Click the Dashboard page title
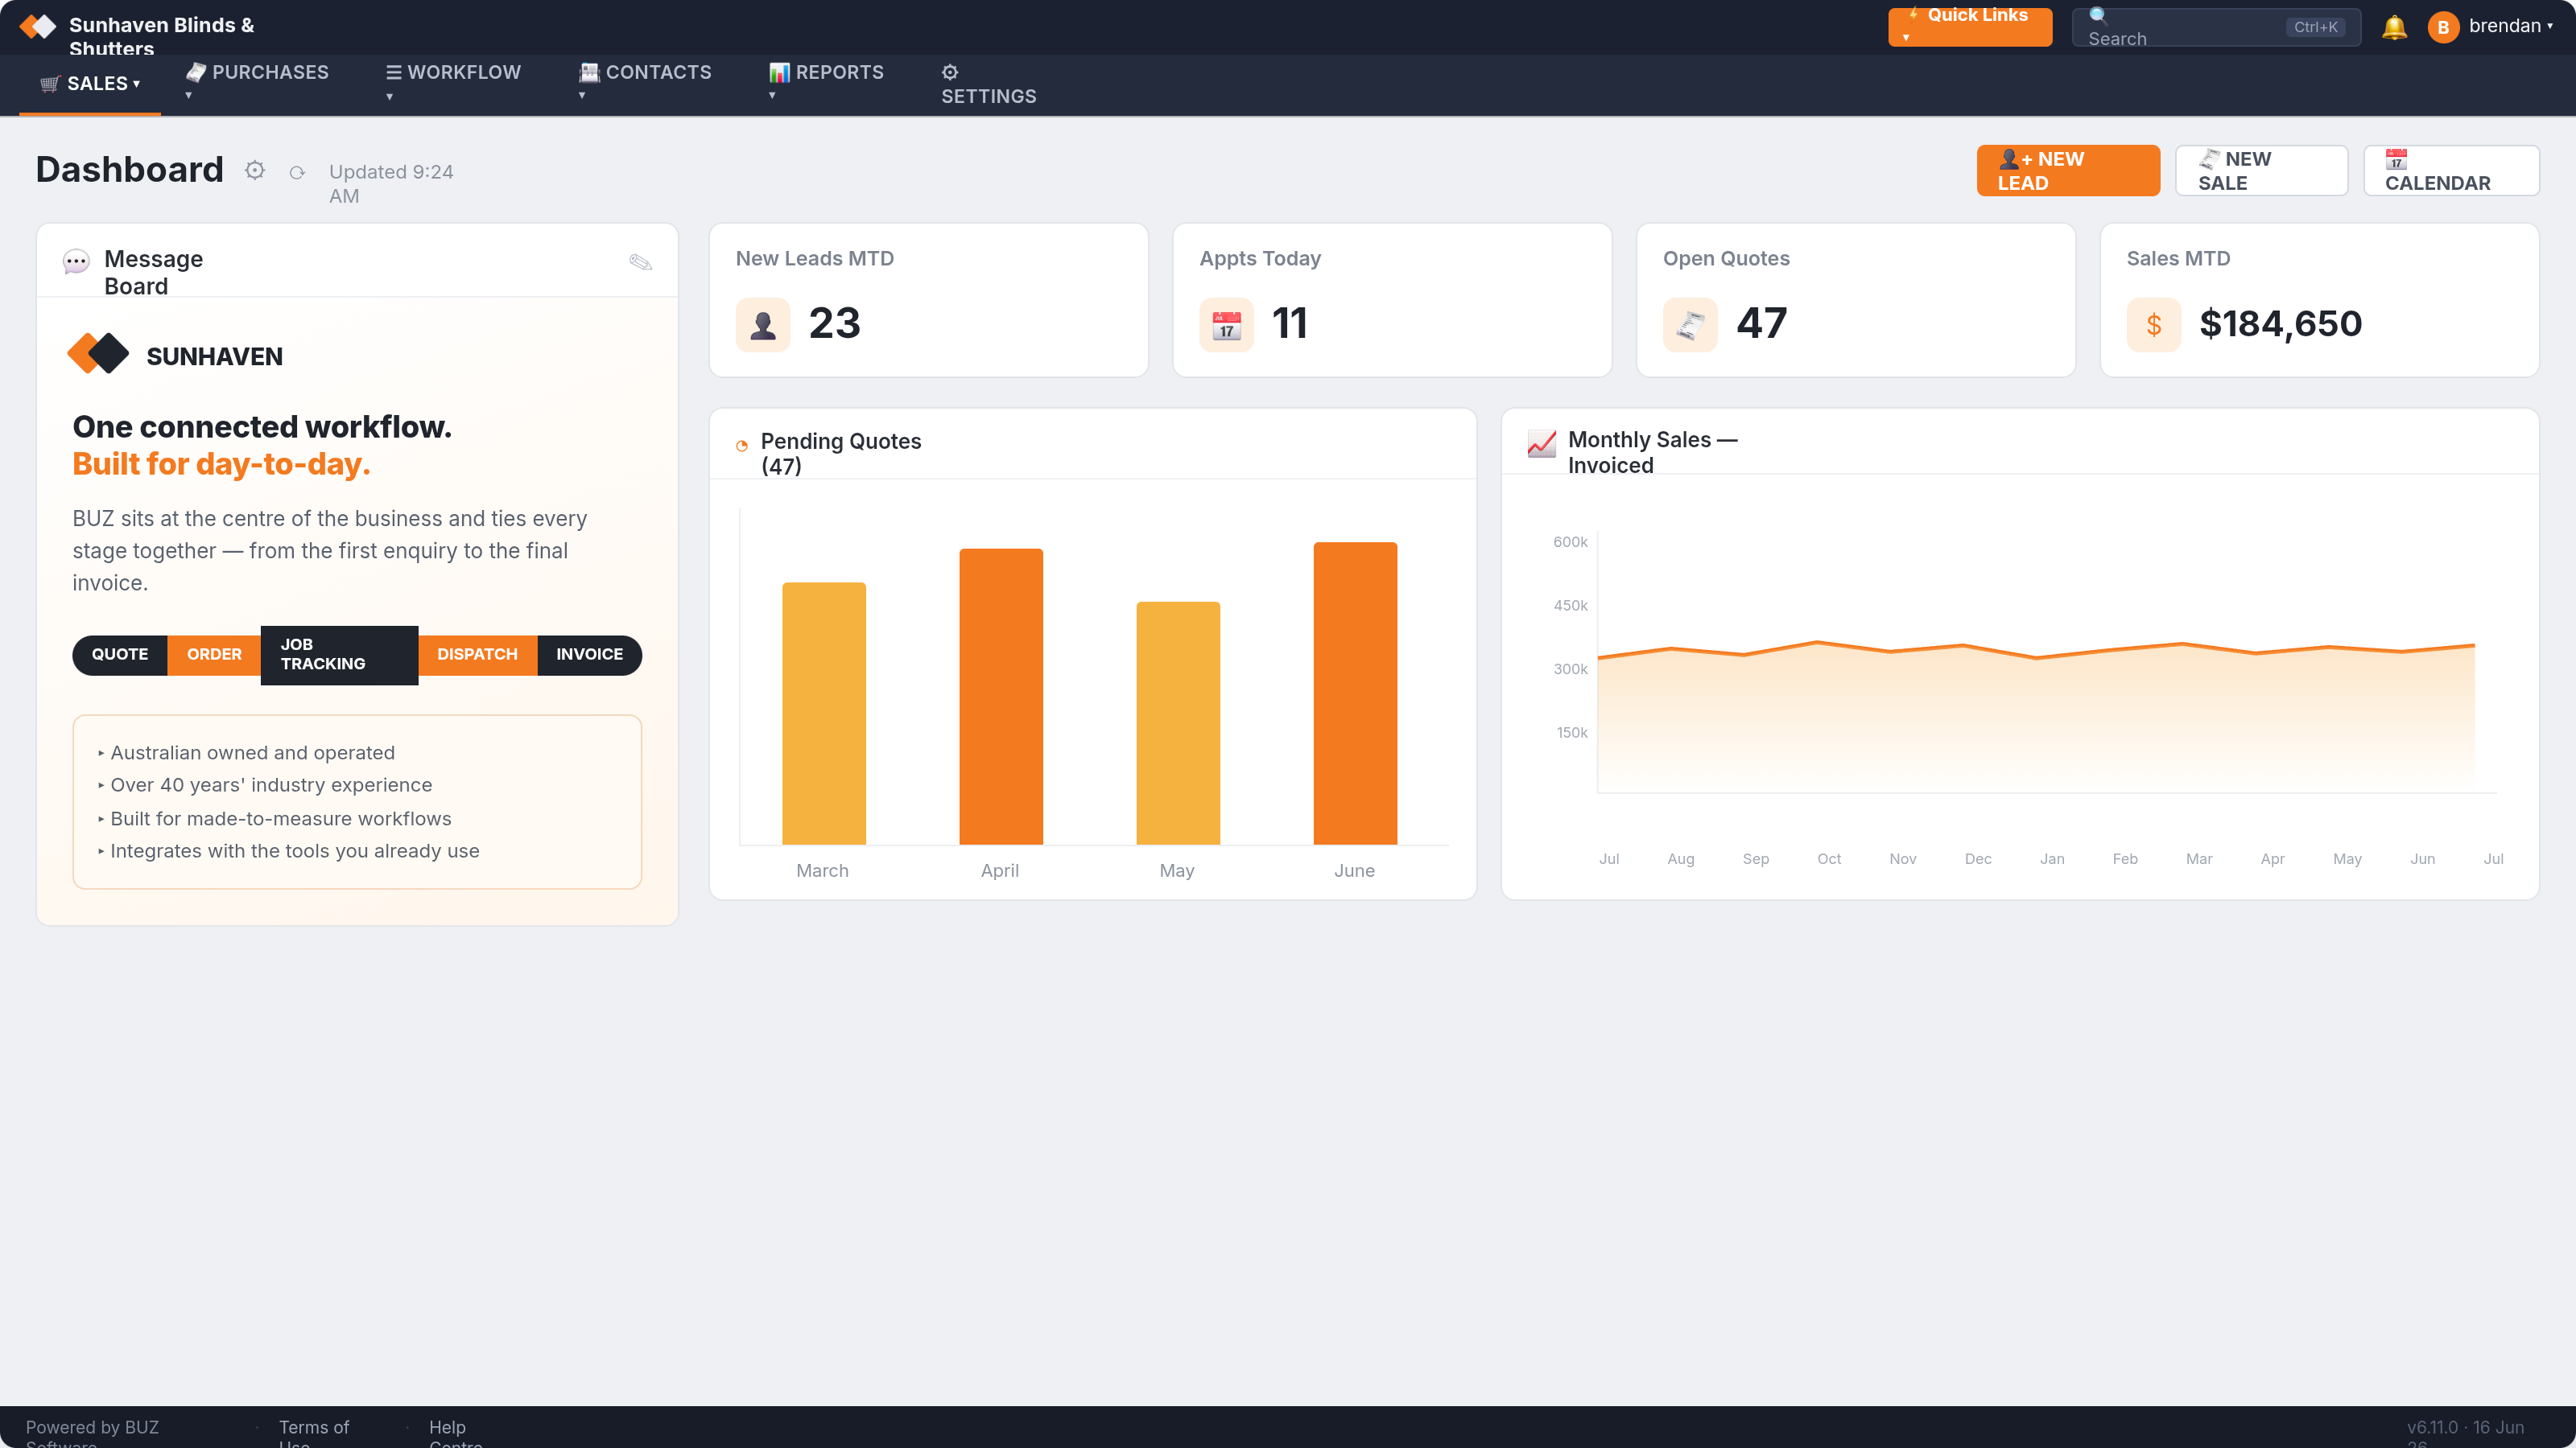Screen dimensions: 2576x1448 (129, 170)
